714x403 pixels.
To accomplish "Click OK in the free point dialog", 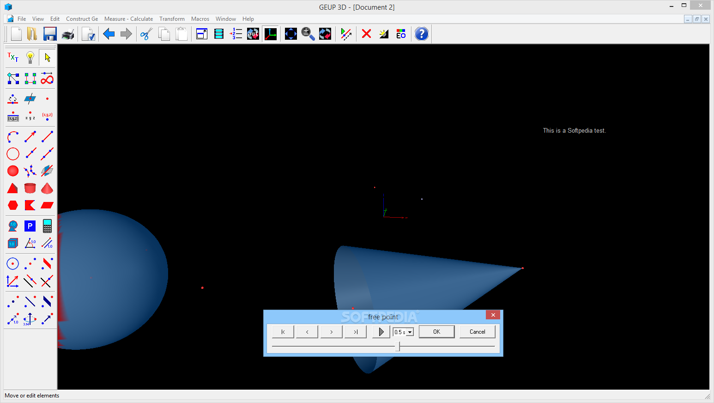I will tap(436, 332).
